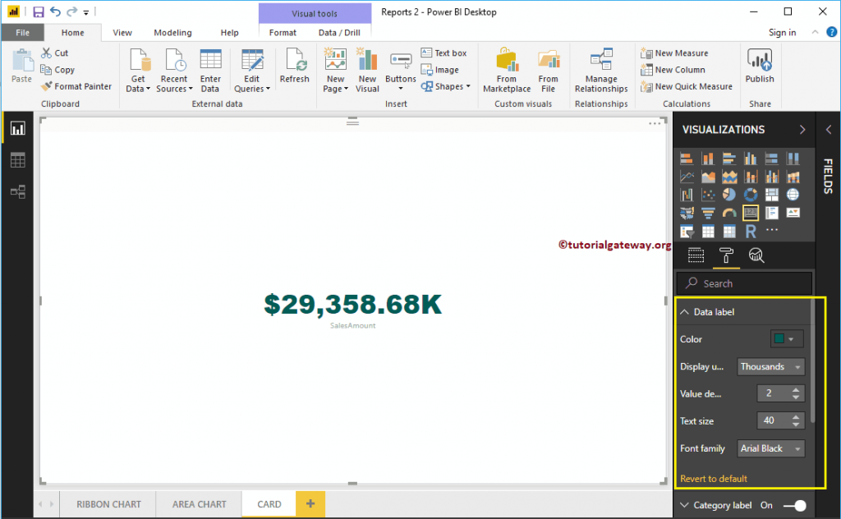Open the AREA CHART report page

click(x=198, y=504)
